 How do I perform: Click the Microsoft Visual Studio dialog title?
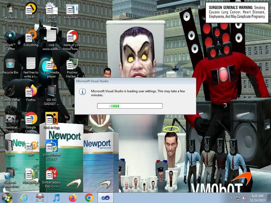pyautogui.click(x=92, y=81)
